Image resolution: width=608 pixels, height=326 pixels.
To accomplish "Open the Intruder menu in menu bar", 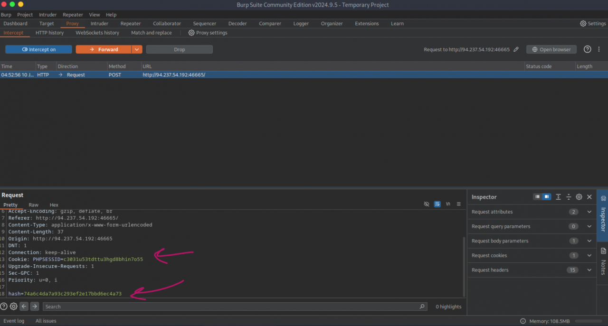I will coord(48,15).
